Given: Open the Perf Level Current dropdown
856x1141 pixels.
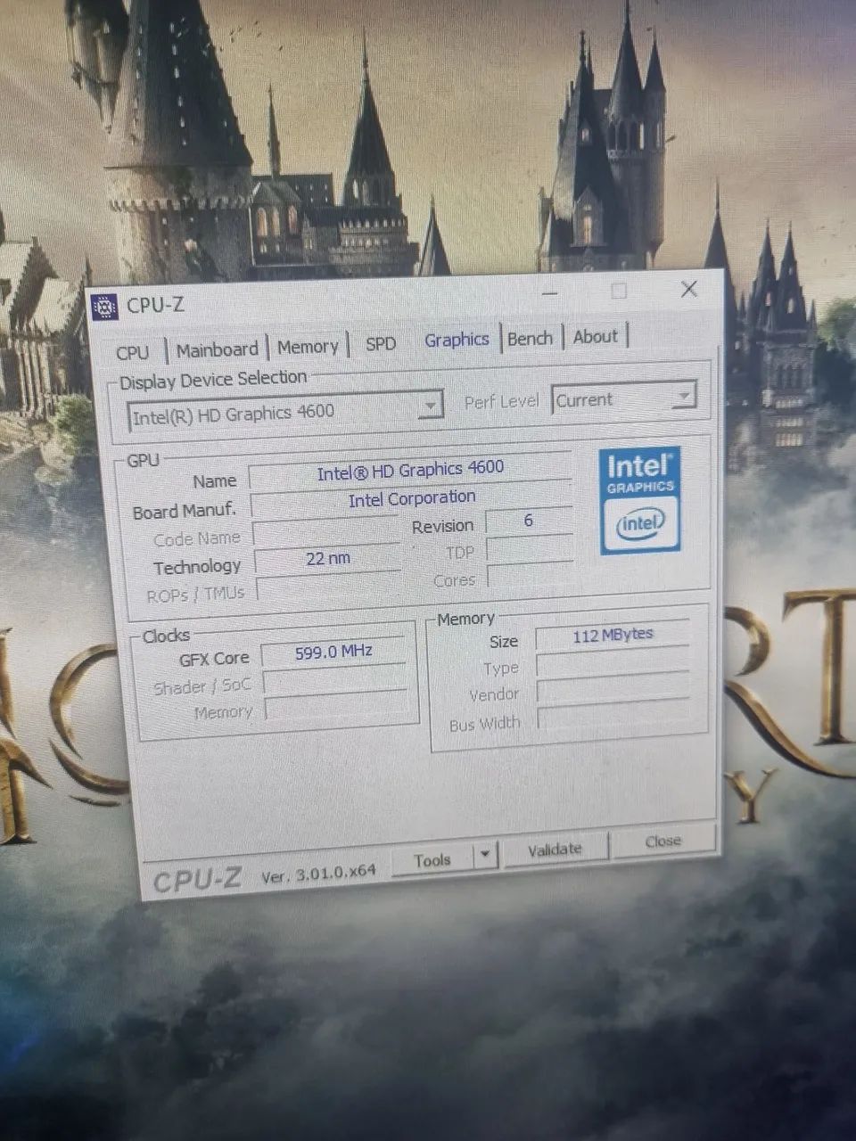Looking at the screenshot, I should (x=623, y=398).
